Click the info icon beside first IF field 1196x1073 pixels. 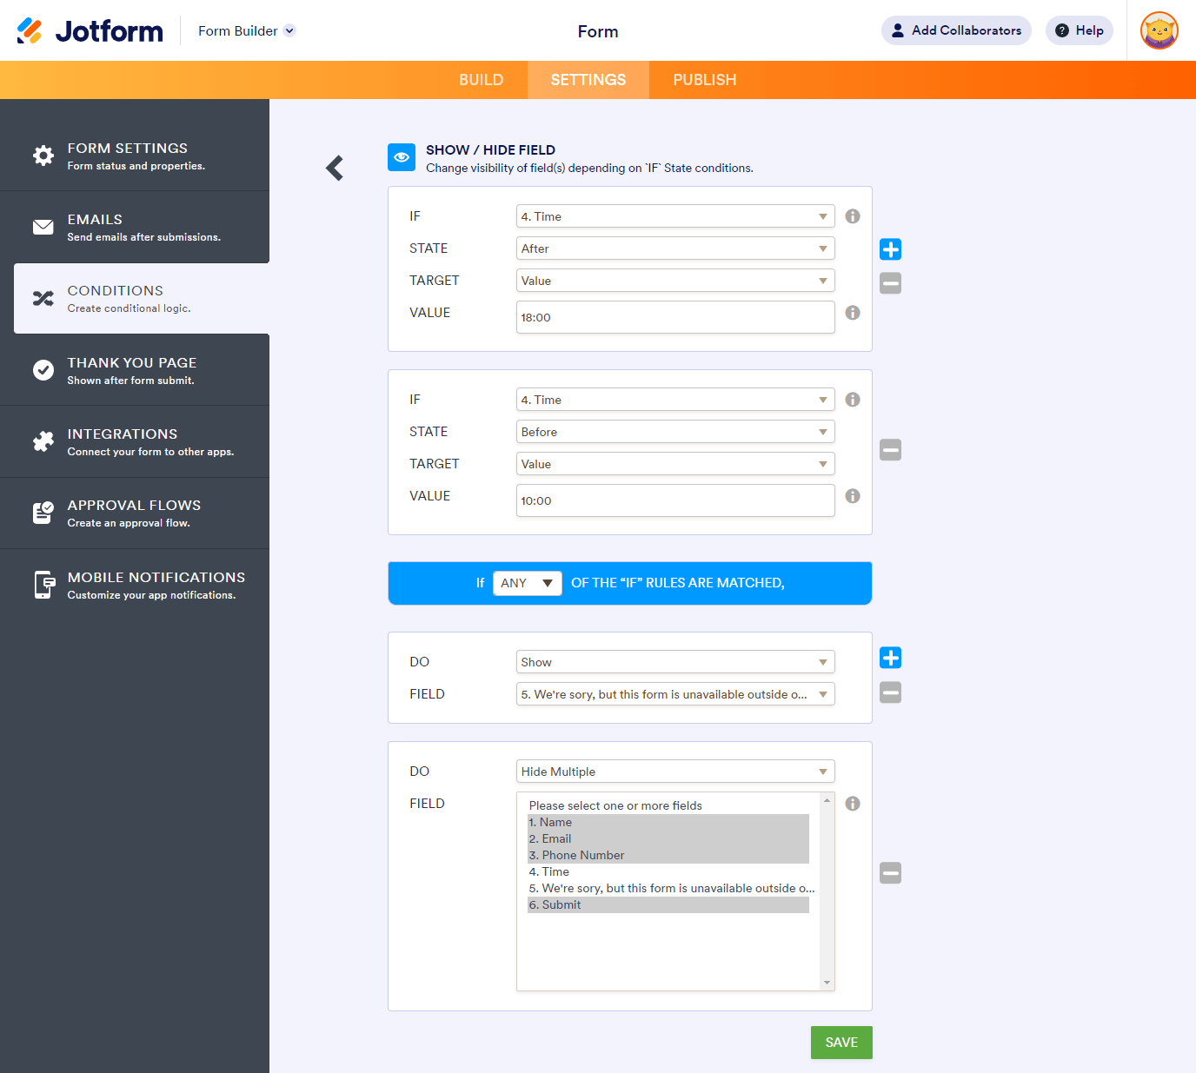click(x=853, y=216)
